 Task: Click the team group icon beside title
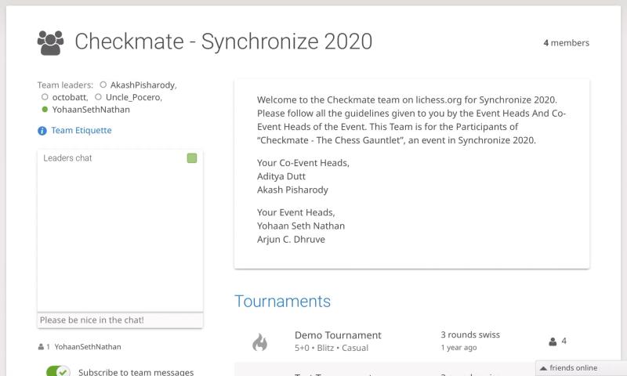50,42
